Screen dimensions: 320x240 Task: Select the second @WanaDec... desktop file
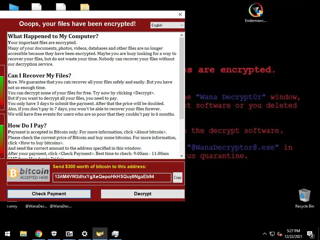61,206
